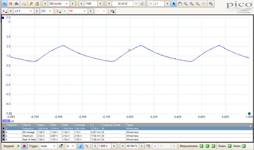Screen dimensions: 254x150
Task: Open the buffer navigator compass icon
Action: click(142, 4)
